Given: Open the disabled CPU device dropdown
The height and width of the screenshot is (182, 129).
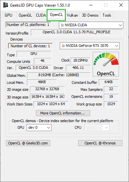Looking at the screenshot, I should point(97,127).
